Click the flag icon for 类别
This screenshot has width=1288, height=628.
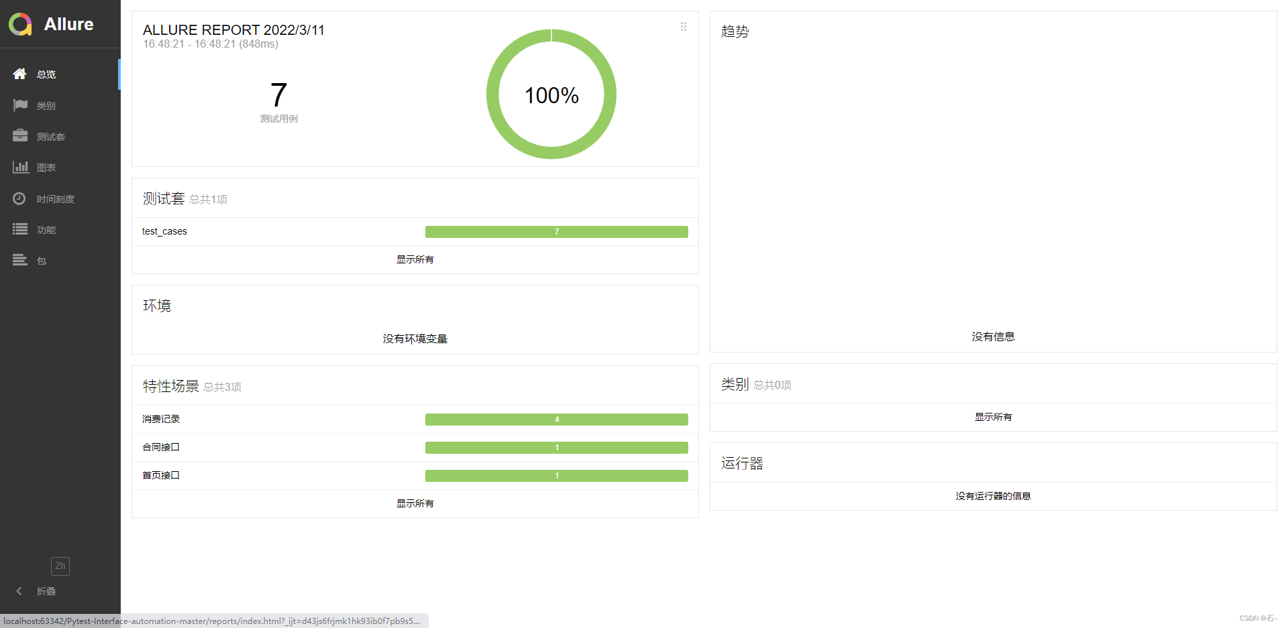pos(20,105)
